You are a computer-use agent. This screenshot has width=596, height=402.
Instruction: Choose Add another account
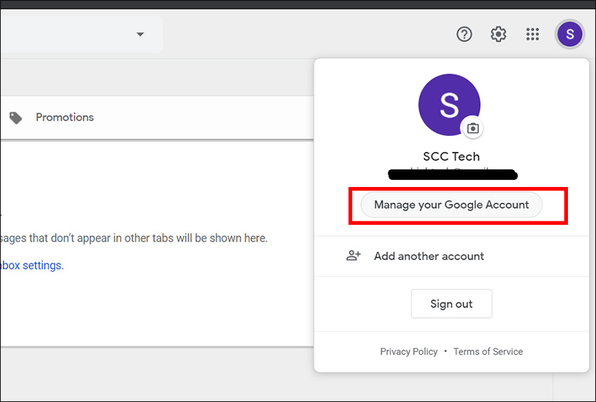[x=451, y=256]
